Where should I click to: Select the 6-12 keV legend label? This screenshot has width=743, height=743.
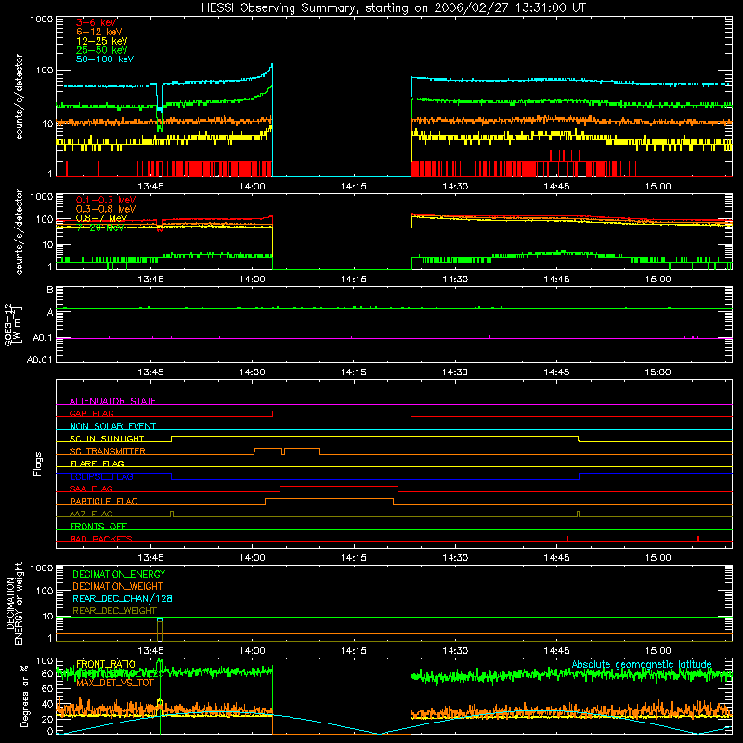(99, 32)
